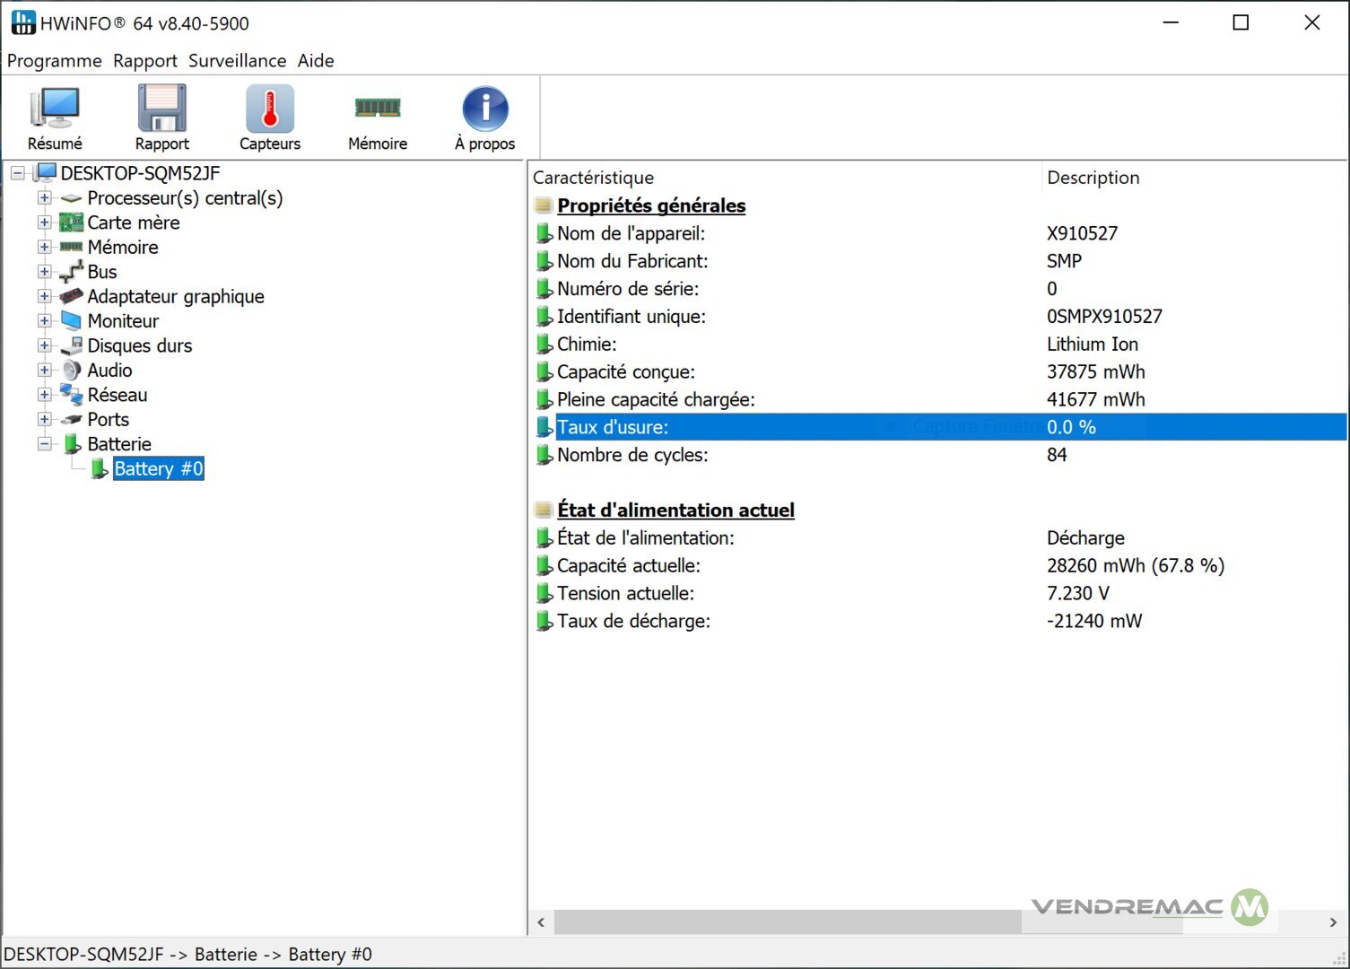Select the Disques durs tree node
This screenshot has width=1350, height=969.
pyautogui.click(x=139, y=345)
